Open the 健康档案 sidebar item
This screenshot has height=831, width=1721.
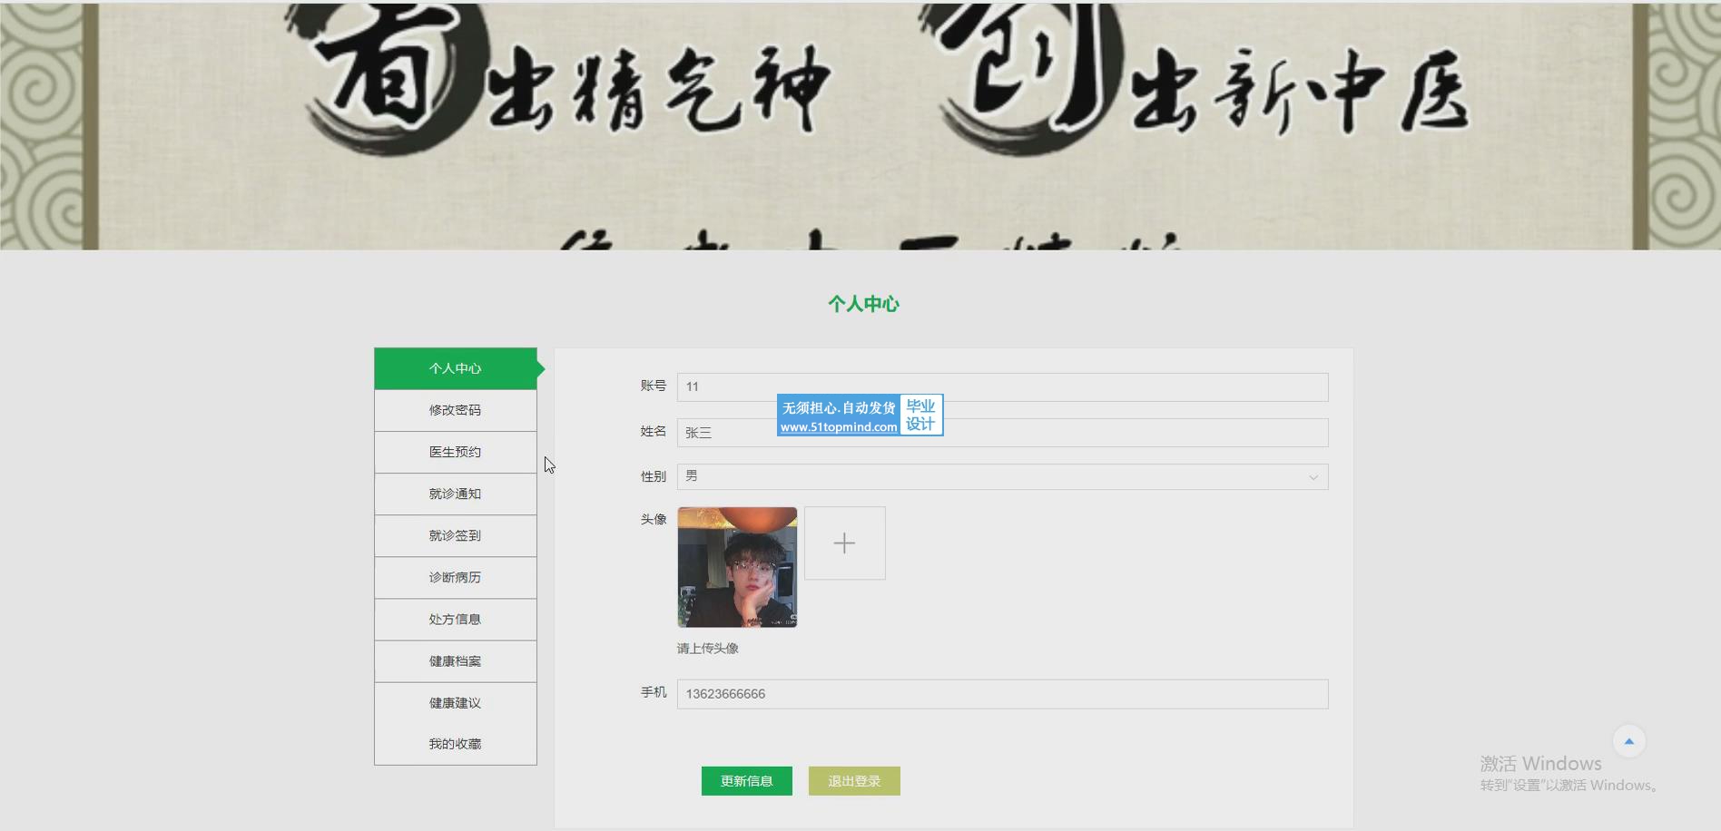point(456,660)
